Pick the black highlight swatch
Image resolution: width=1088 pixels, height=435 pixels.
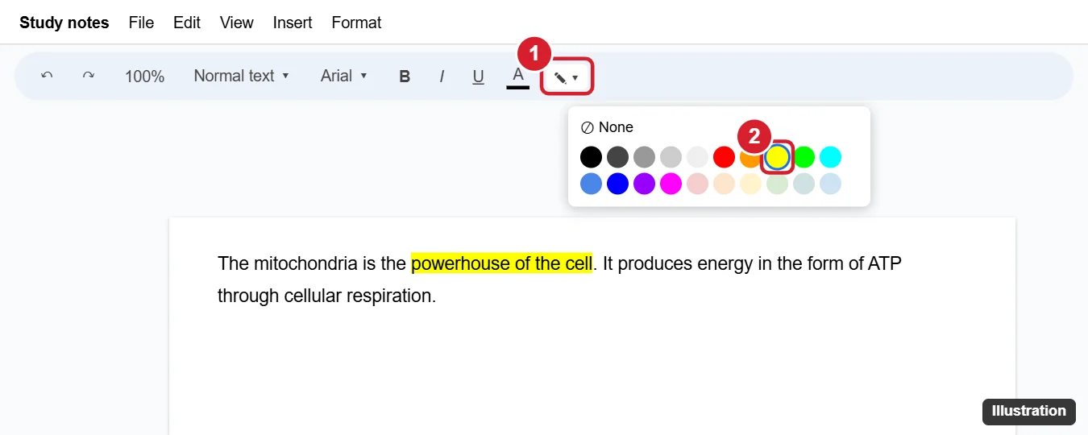(x=591, y=157)
